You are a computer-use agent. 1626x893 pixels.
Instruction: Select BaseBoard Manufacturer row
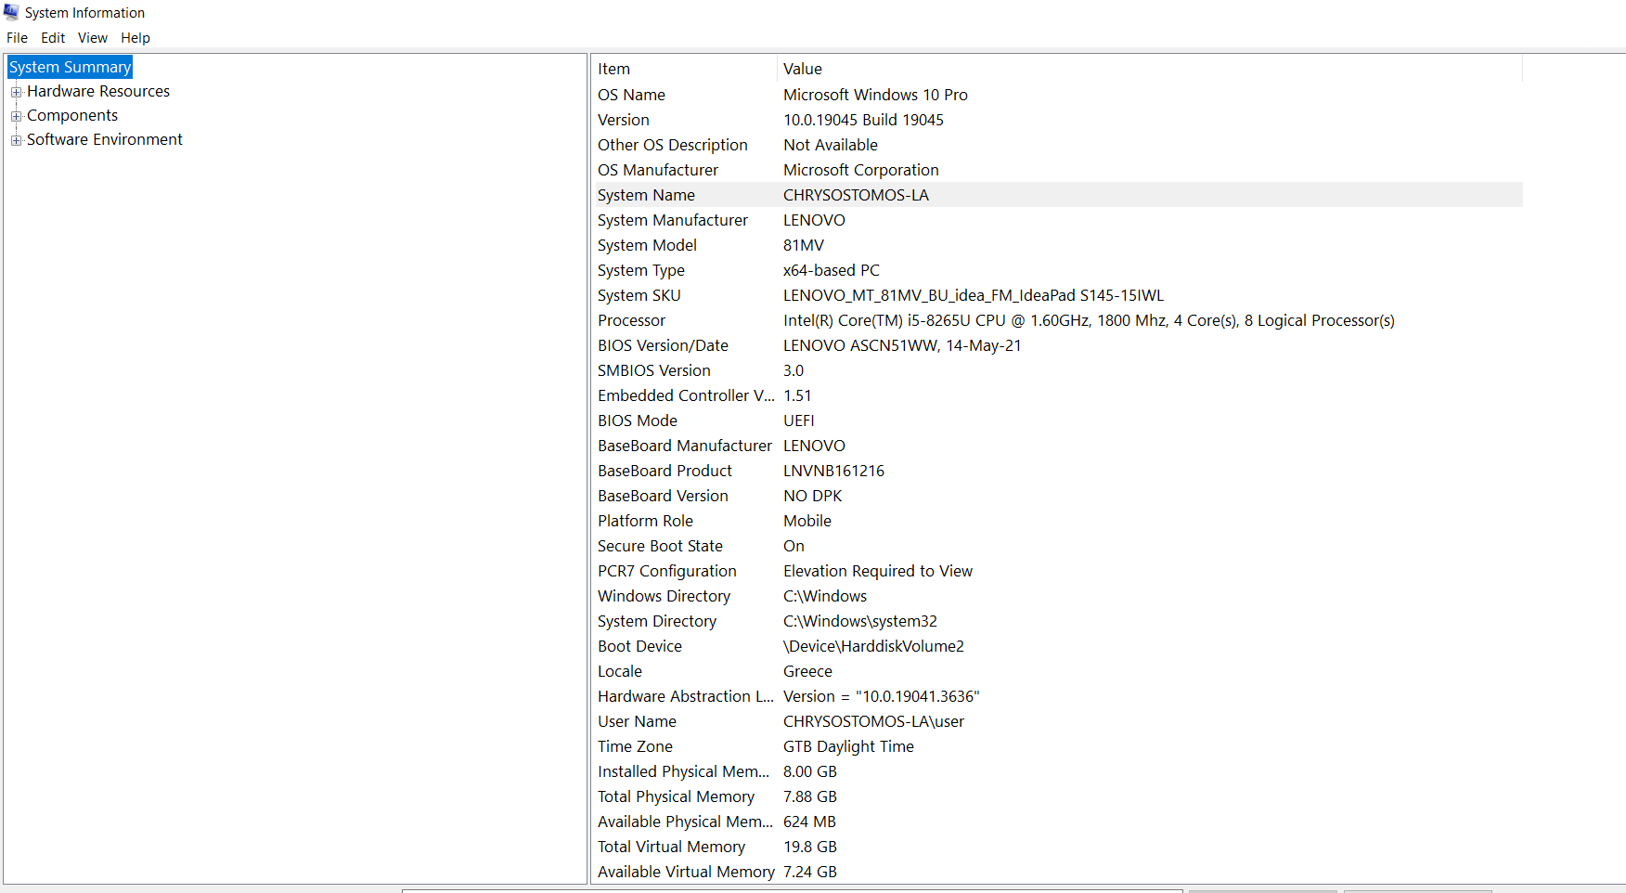pyautogui.click(x=1057, y=446)
